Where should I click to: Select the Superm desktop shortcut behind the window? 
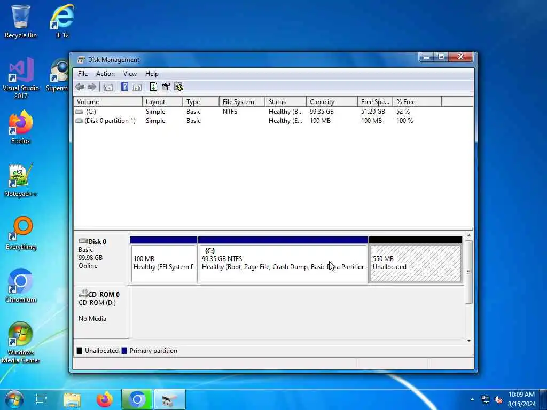tap(58, 75)
